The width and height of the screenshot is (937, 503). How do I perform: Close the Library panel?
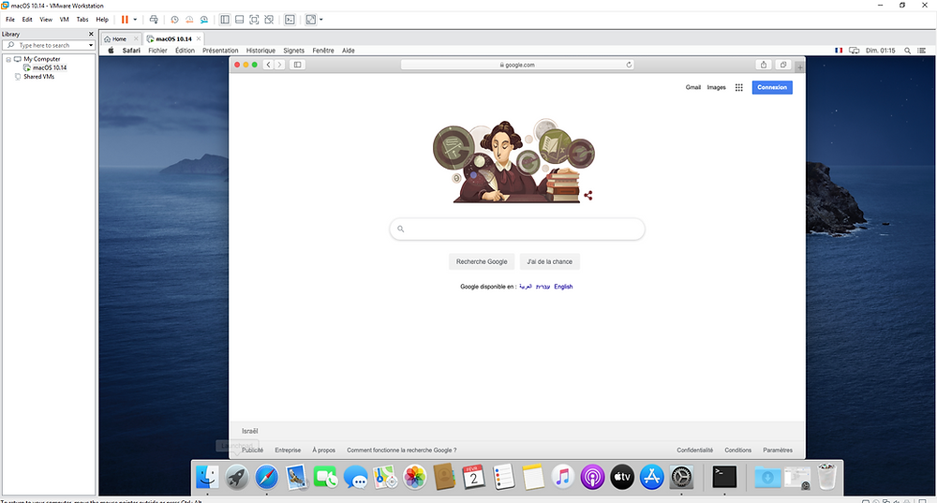91,34
